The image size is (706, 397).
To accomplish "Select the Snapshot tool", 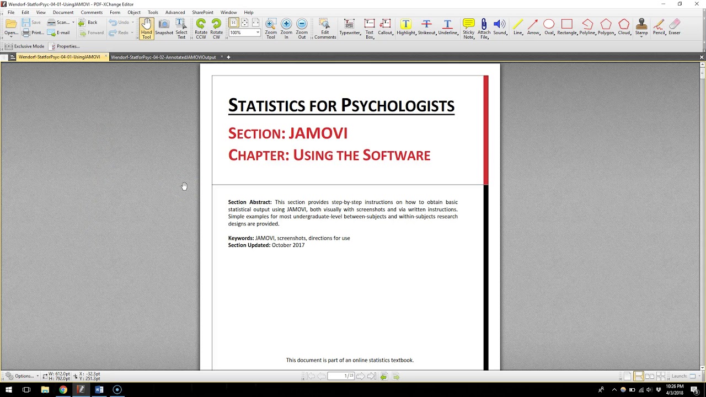I will click(x=164, y=28).
